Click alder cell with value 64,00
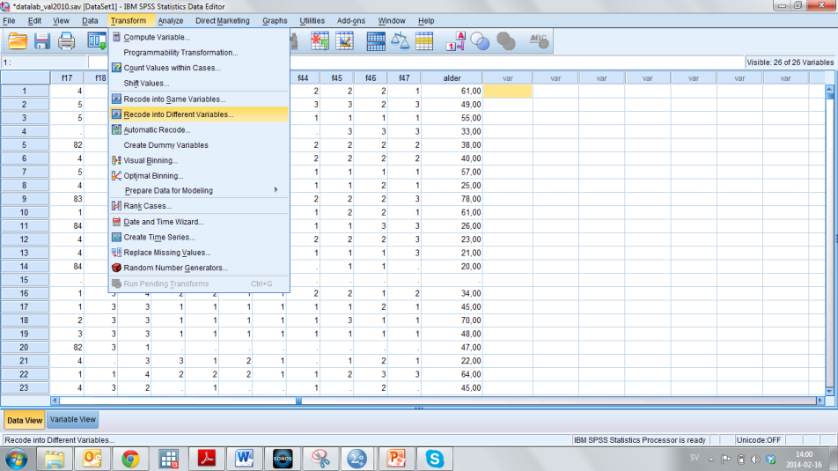This screenshot has height=471, width=838. (452, 374)
